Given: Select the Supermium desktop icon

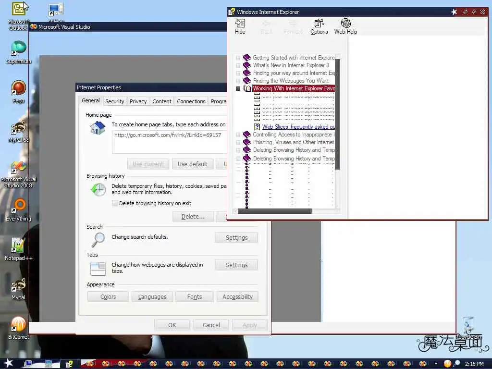Looking at the screenshot, I should [19, 52].
